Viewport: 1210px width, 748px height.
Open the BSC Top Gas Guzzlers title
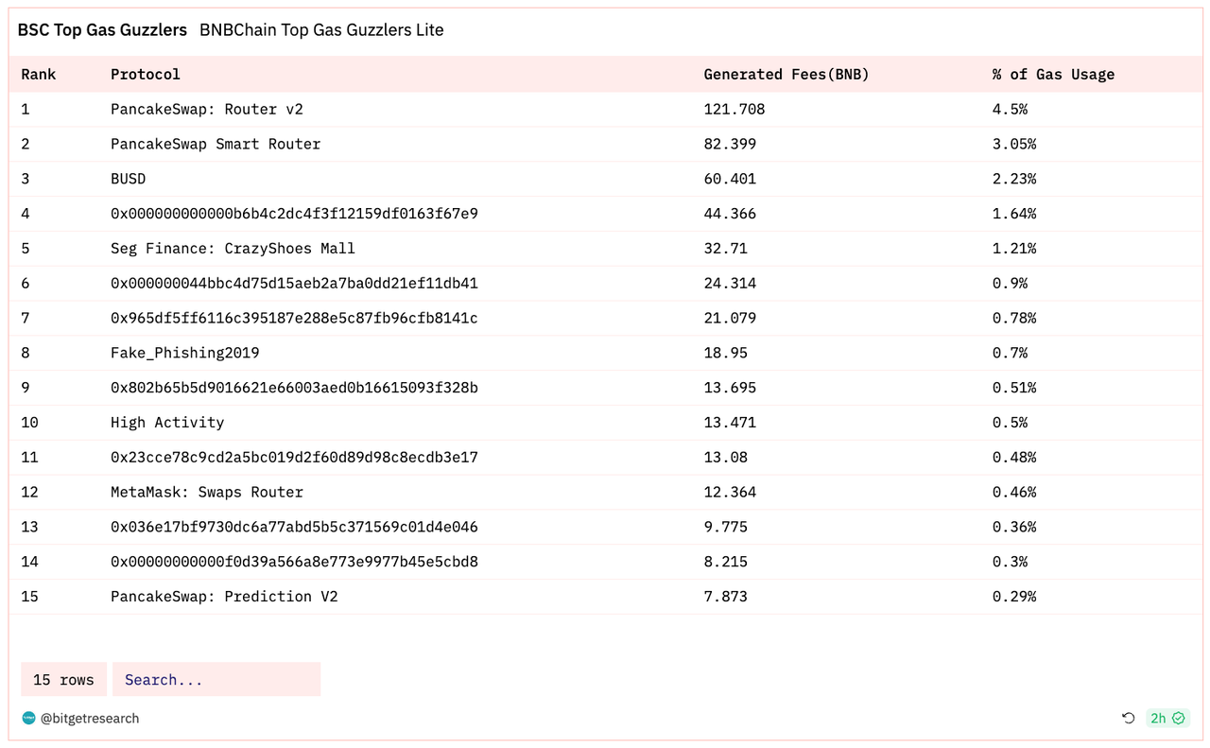(x=102, y=30)
